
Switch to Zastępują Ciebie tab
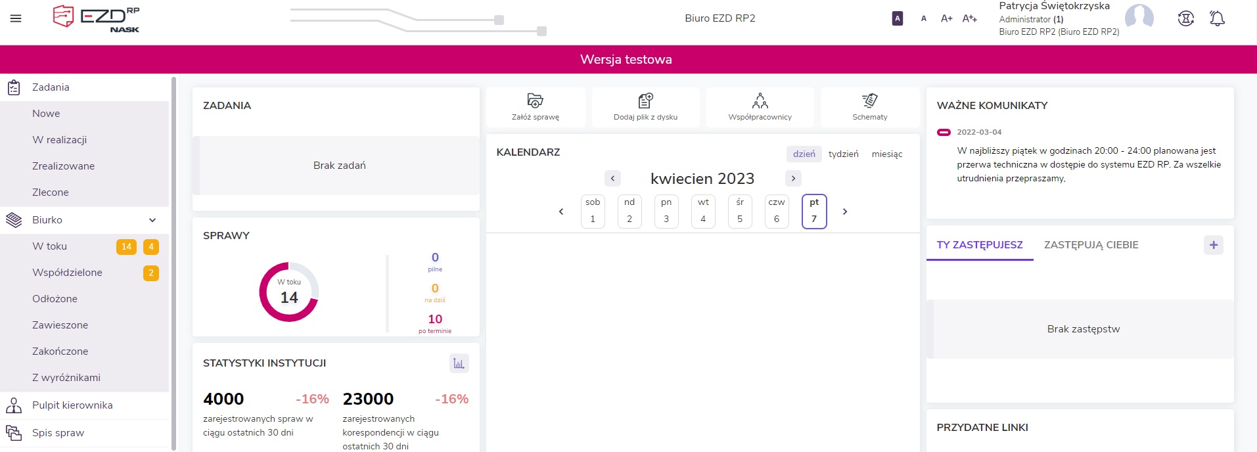(x=1091, y=245)
